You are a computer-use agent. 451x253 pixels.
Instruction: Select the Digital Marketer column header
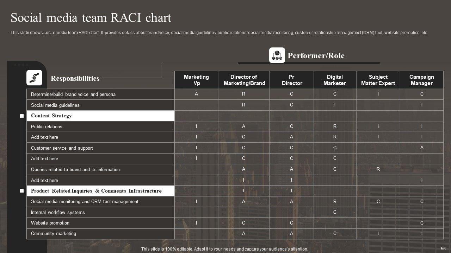[334, 80]
